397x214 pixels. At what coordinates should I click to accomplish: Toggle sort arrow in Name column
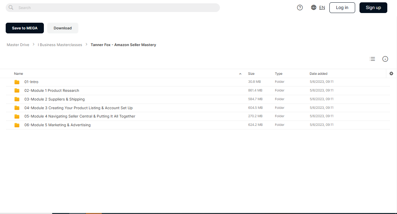pos(240,74)
